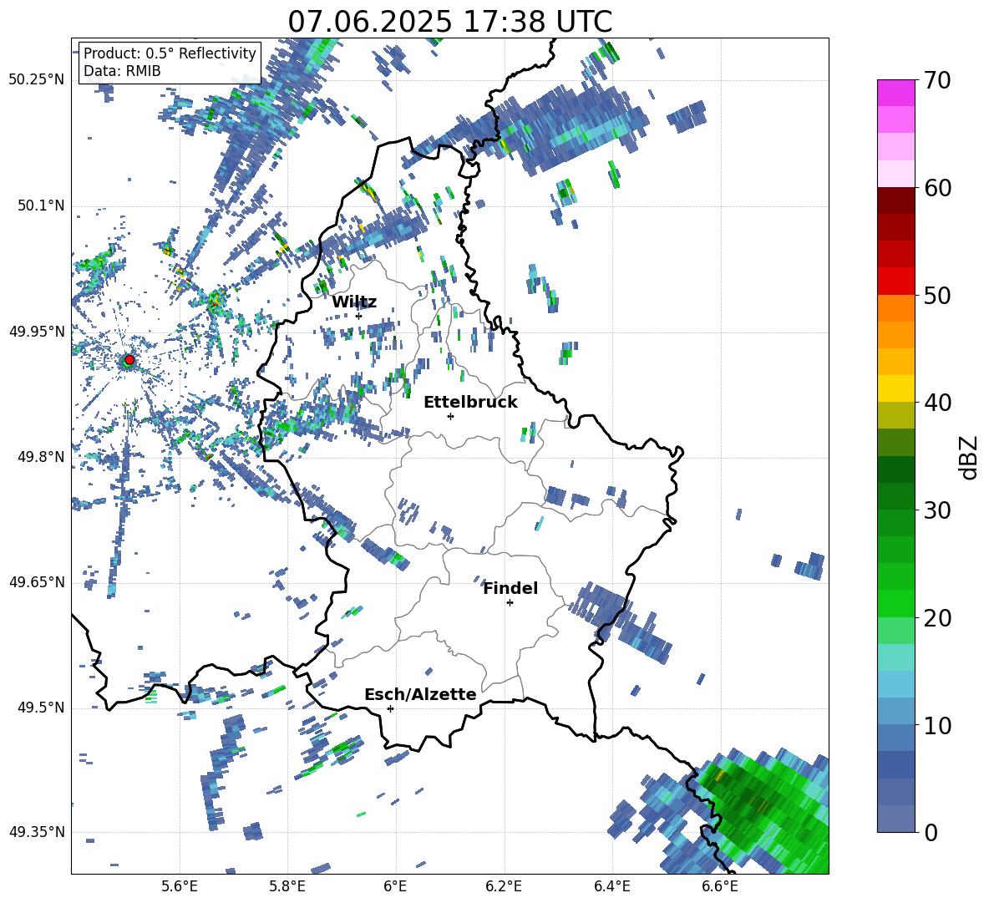Click the 49.5°N latitude label
The image size is (989, 903).
pyautogui.click(x=41, y=708)
